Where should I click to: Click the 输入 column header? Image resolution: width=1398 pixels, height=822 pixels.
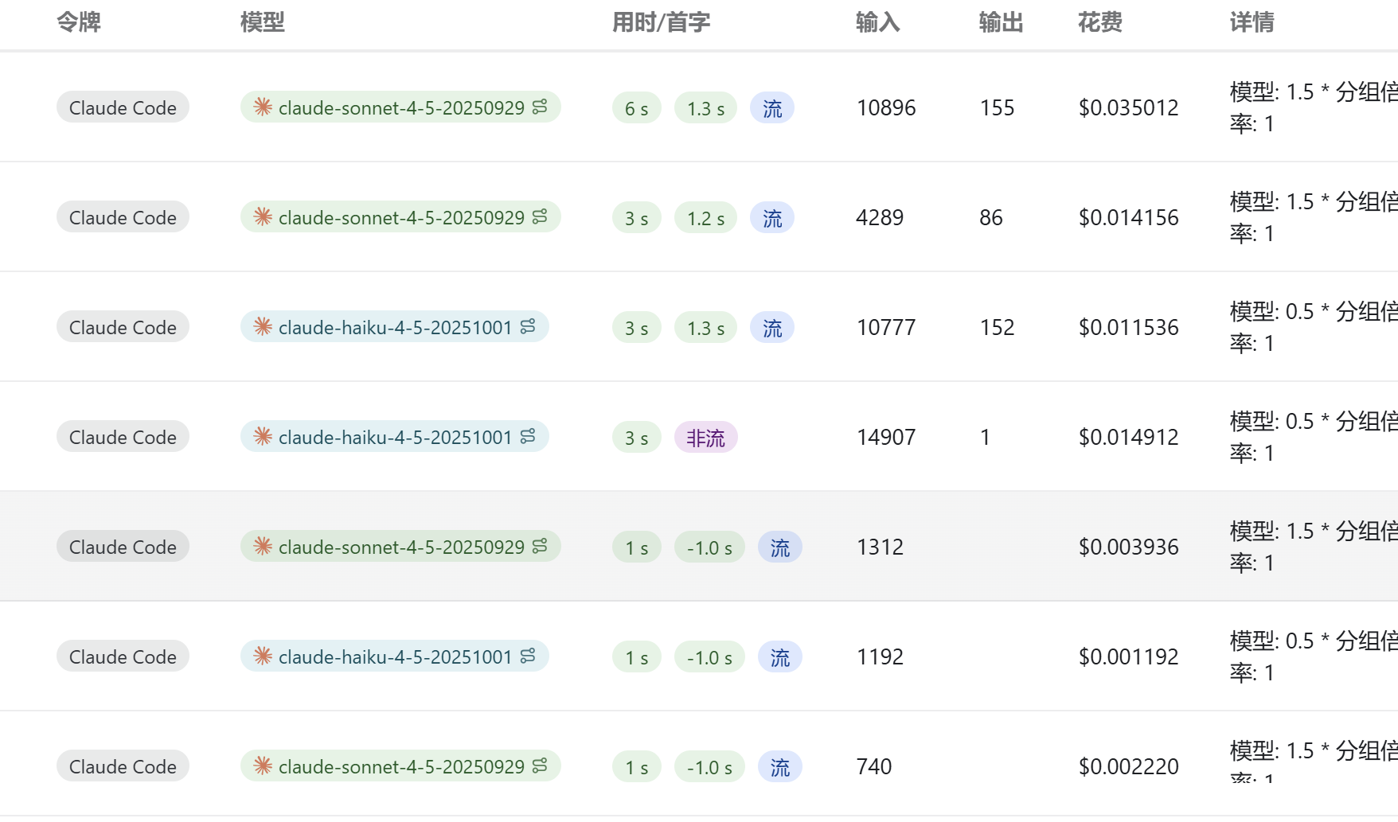(x=878, y=22)
